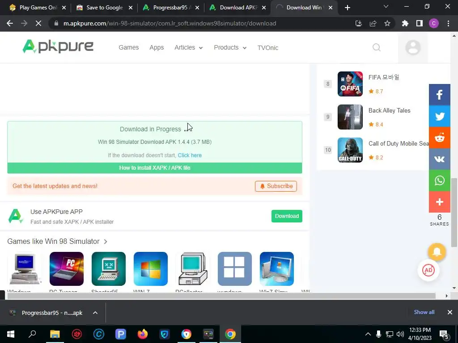Open Chrome three-dot menu
Viewport: 458px width, 343px height.
tap(448, 23)
